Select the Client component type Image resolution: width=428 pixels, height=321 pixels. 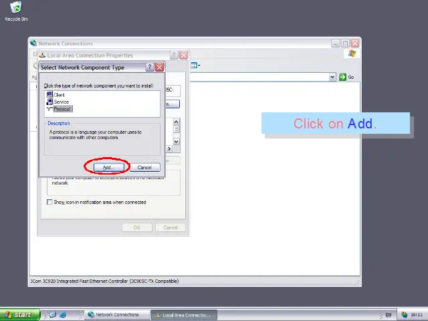point(59,95)
